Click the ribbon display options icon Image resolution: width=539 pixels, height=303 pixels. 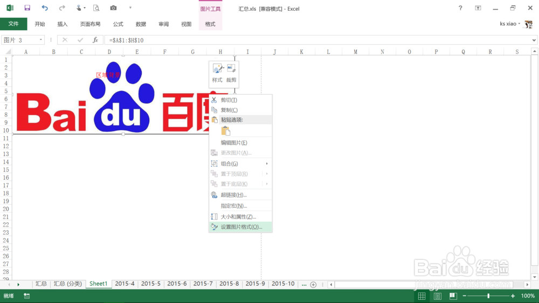pos(478,8)
